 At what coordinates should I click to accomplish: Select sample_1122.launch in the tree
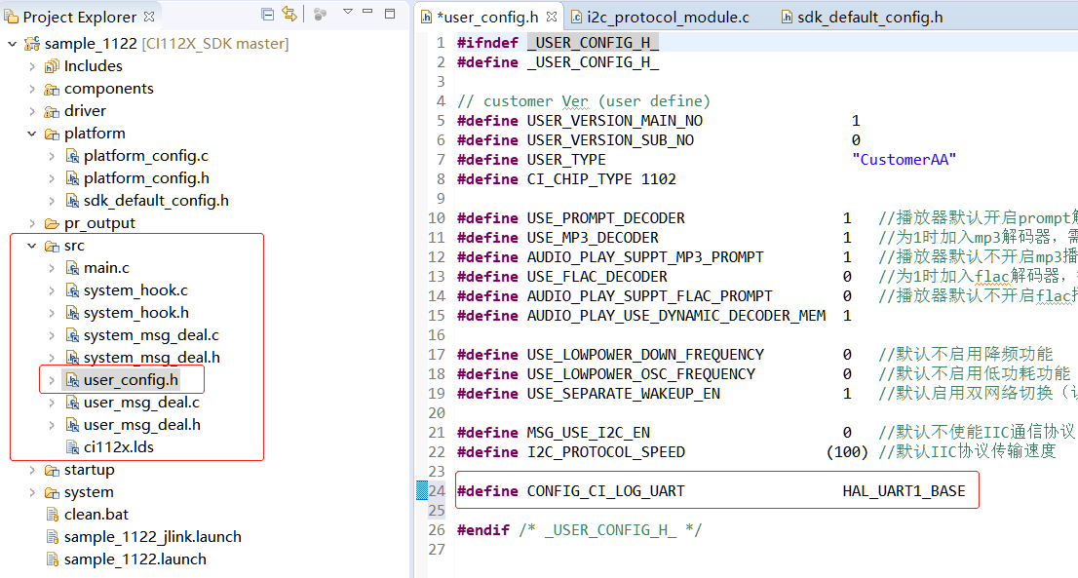pos(135,559)
